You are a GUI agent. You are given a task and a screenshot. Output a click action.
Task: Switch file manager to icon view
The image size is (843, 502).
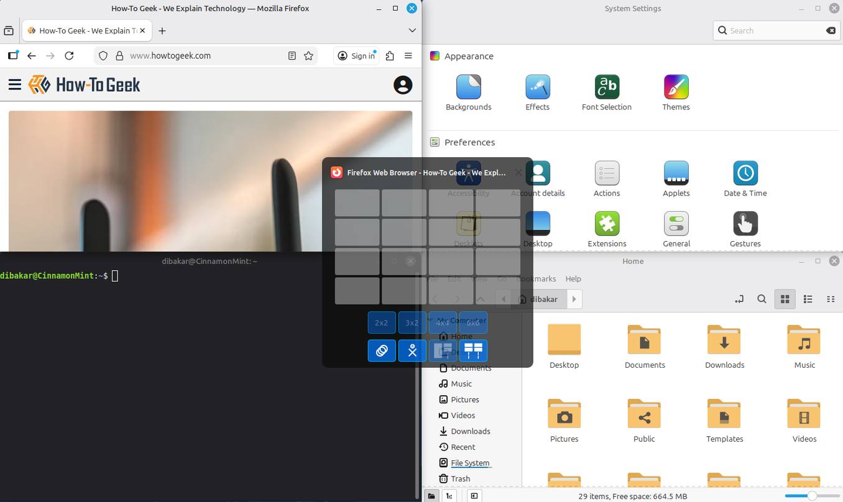(x=785, y=299)
